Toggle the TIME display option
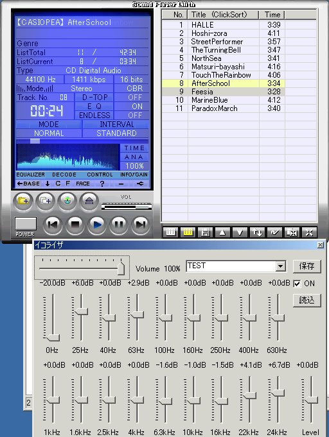This screenshot has width=329, height=437. [134, 148]
